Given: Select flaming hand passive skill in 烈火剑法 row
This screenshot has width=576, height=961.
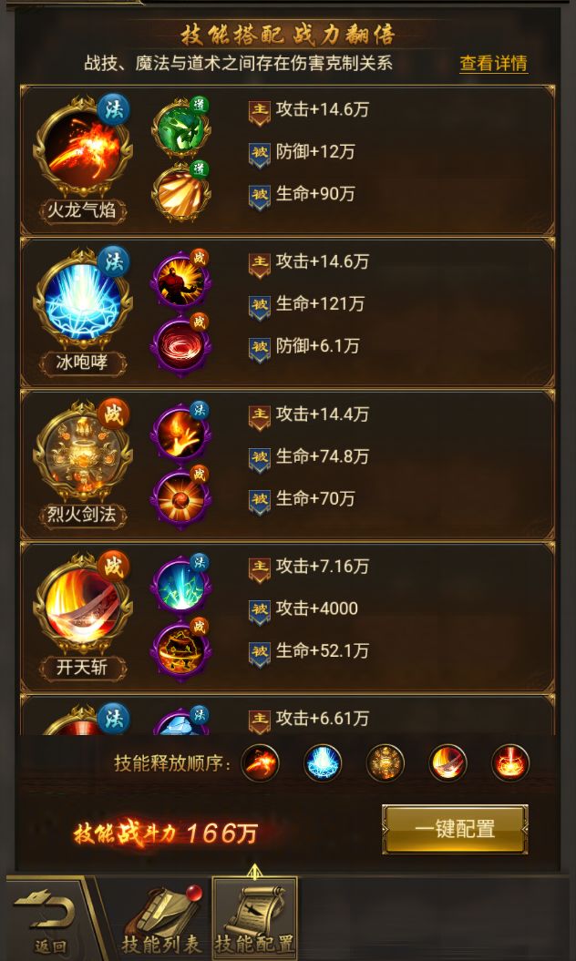Looking at the screenshot, I should [181, 433].
